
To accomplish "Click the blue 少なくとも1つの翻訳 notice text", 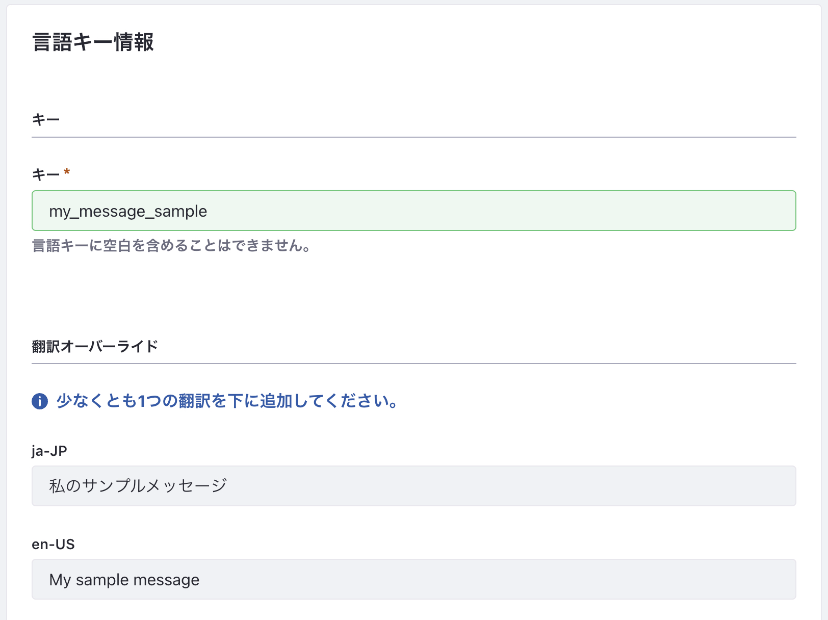I will coord(227,401).
